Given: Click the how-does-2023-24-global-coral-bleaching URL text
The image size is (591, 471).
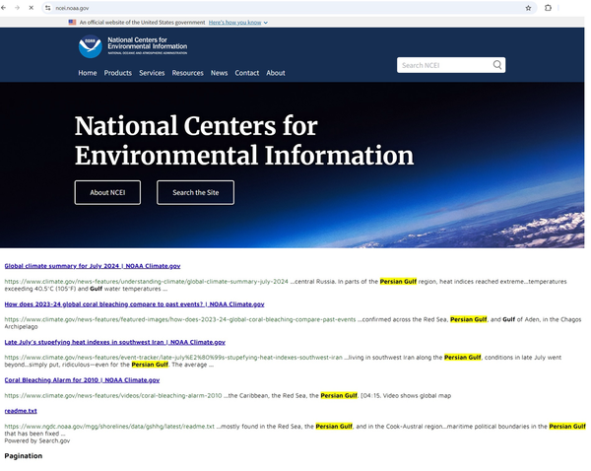Looking at the screenshot, I should point(180,319).
